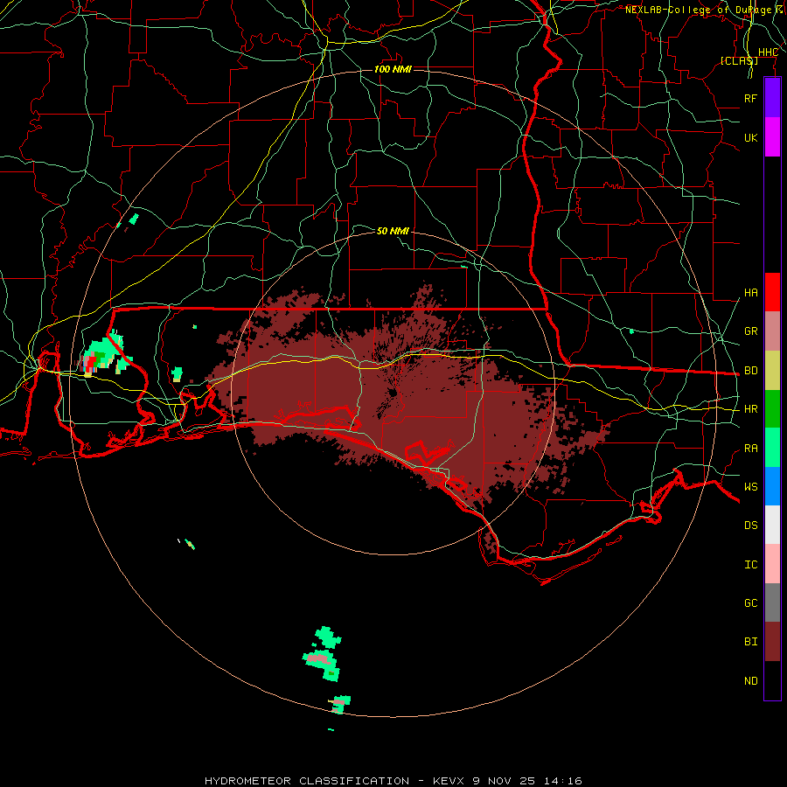The width and height of the screenshot is (787, 787).
Task: Click the 'BI' legend label
Action: point(750,642)
